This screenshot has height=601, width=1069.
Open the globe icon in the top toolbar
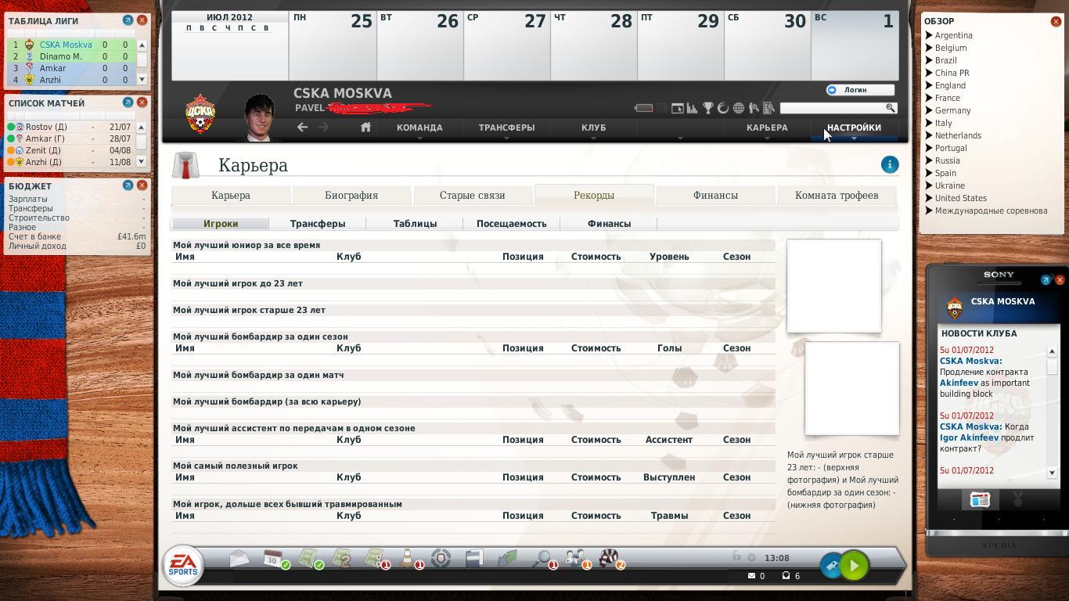pyautogui.click(x=738, y=108)
